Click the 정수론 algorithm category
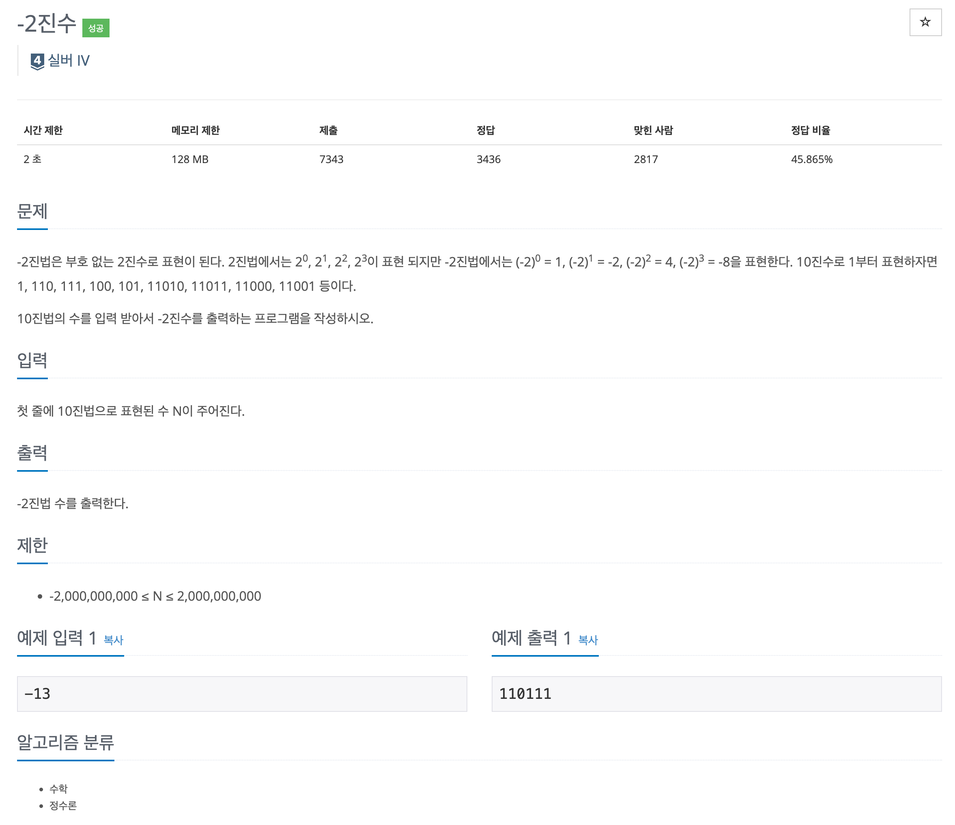This screenshot has width=955, height=825. tap(63, 805)
